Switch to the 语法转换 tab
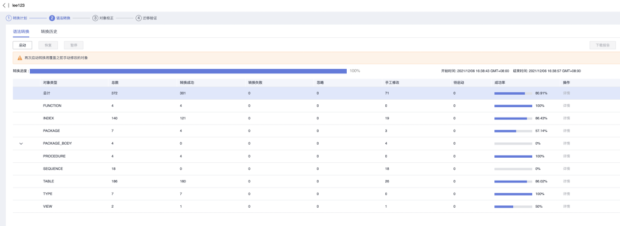The width and height of the screenshot is (620, 226). pyautogui.click(x=21, y=31)
